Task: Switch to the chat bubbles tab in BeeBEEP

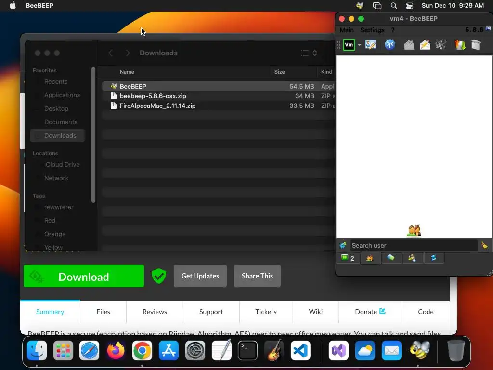Action: click(391, 258)
